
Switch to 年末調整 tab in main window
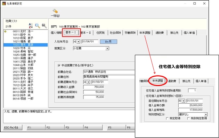pyautogui.click(x=145, y=33)
